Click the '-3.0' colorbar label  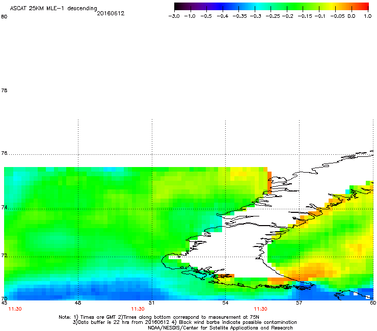174,16
